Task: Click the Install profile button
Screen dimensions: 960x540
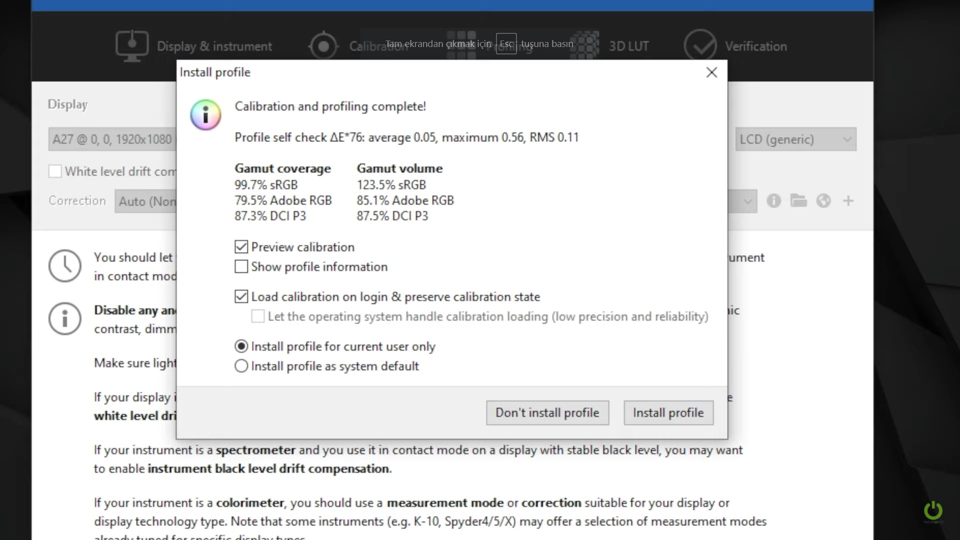Action: point(668,413)
